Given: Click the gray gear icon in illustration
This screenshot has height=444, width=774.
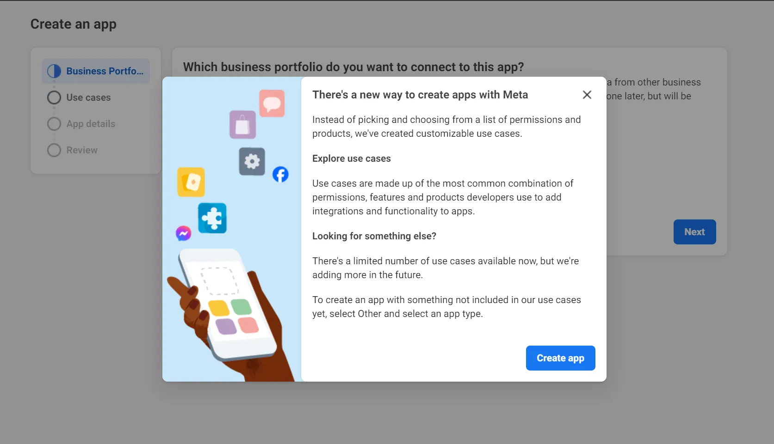Looking at the screenshot, I should pyautogui.click(x=252, y=162).
